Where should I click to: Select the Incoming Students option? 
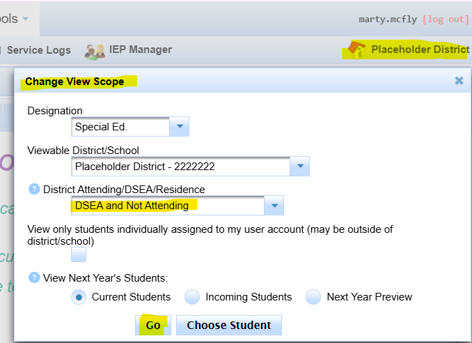tap(193, 297)
